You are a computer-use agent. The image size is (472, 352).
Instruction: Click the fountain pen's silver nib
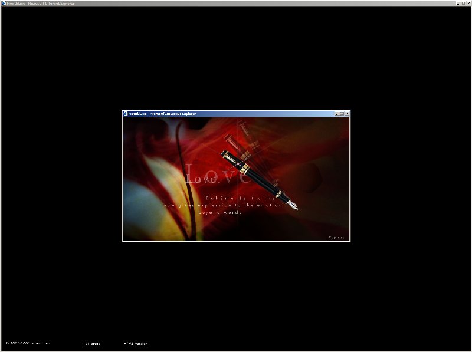click(293, 205)
